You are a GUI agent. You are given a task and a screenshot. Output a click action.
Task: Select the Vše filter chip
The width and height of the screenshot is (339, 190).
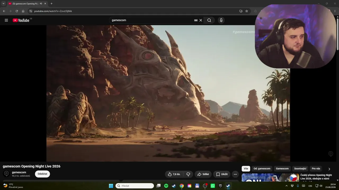[246, 169]
